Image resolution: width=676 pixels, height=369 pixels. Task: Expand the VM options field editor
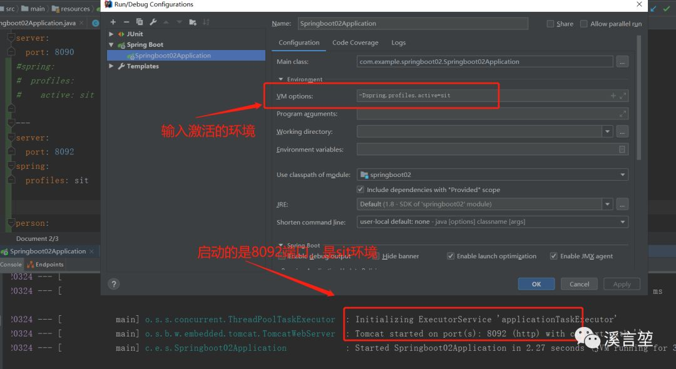click(623, 96)
